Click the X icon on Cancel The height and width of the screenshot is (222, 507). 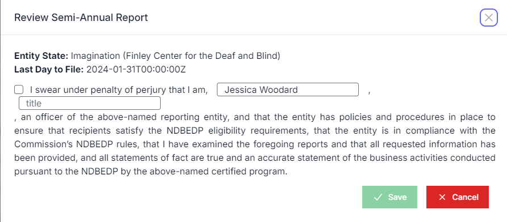coord(442,197)
